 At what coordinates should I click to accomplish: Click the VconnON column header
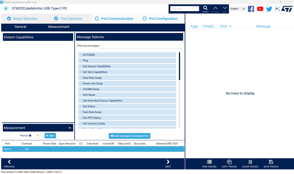108,143
